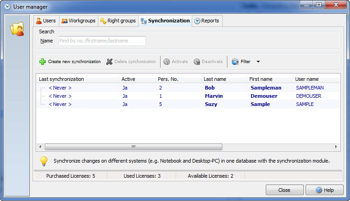
Task: Click user name DEMOUSER
Action: tap(308, 96)
